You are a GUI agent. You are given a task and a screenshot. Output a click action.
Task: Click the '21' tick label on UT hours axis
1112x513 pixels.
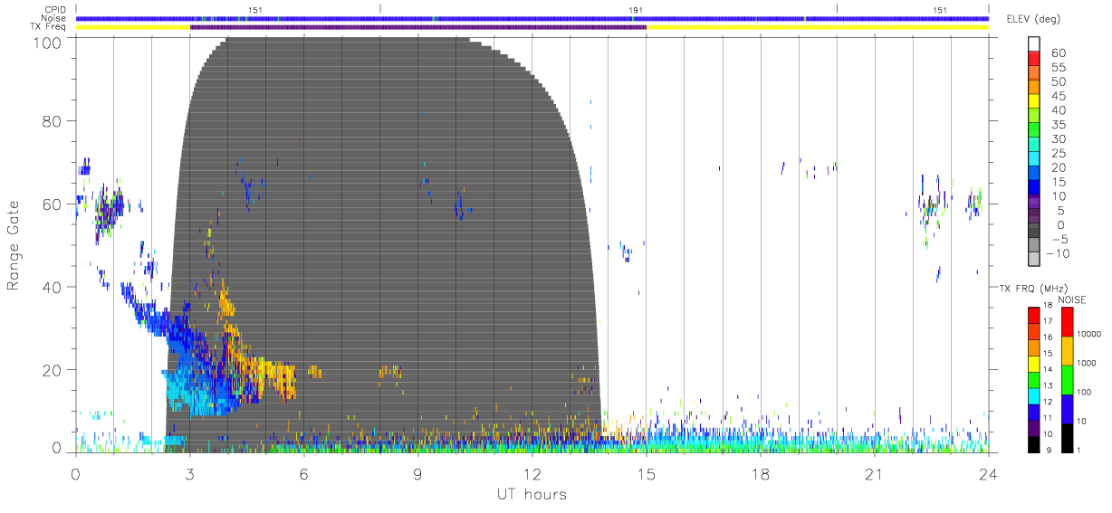[875, 474]
